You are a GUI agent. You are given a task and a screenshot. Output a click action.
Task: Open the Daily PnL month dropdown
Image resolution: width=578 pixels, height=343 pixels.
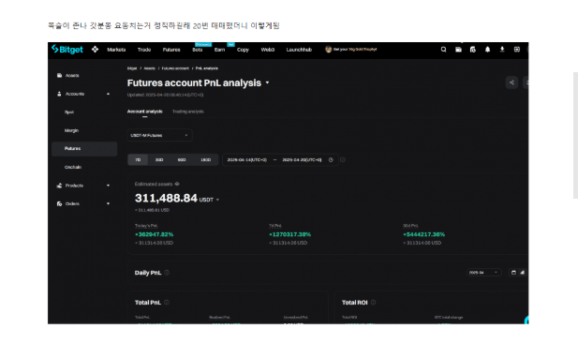tap(483, 273)
